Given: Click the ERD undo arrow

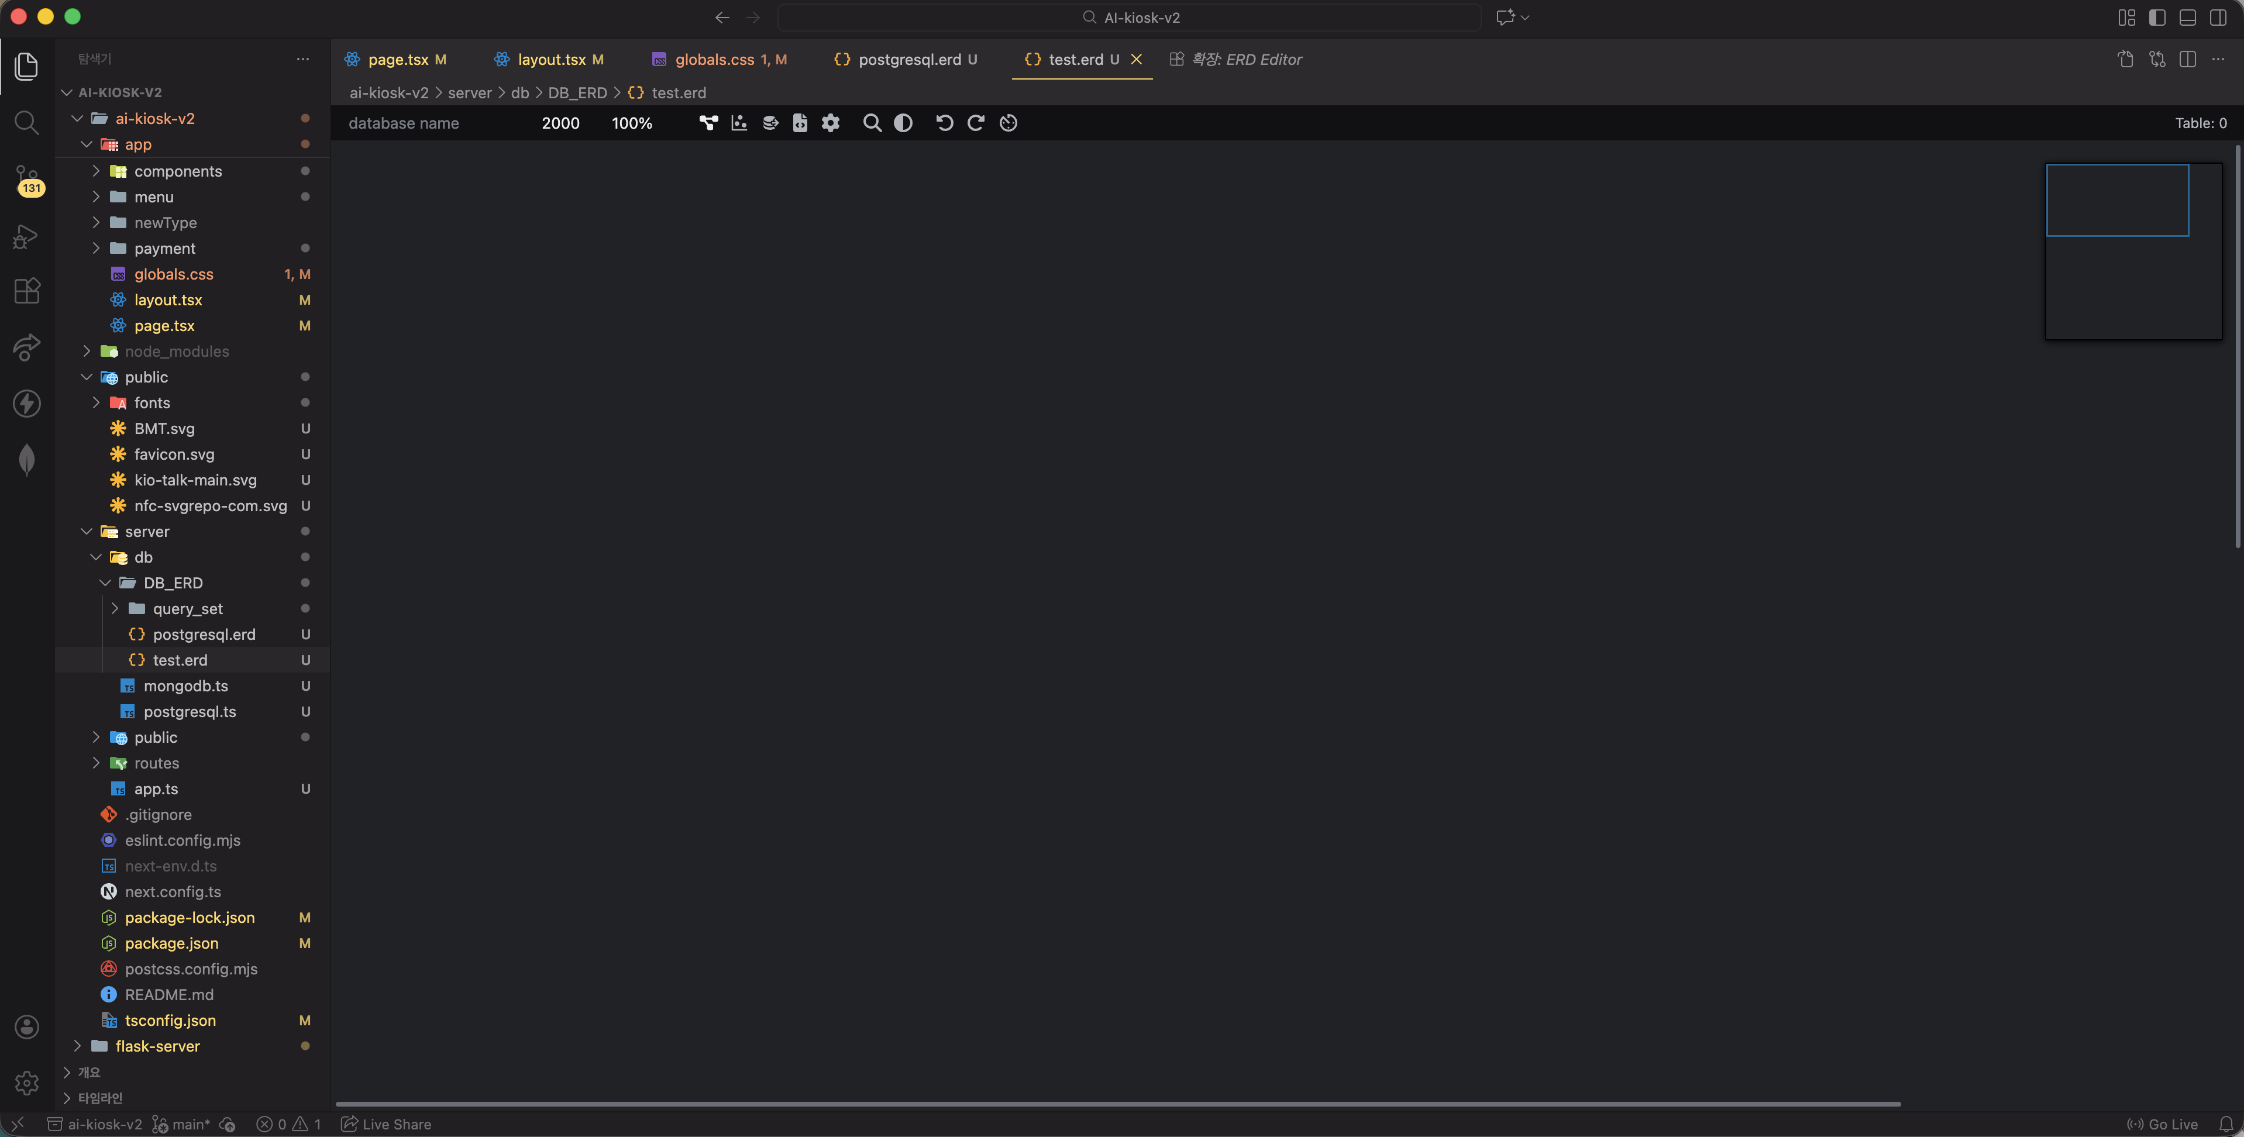Looking at the screenshot, I should [944, 123].
